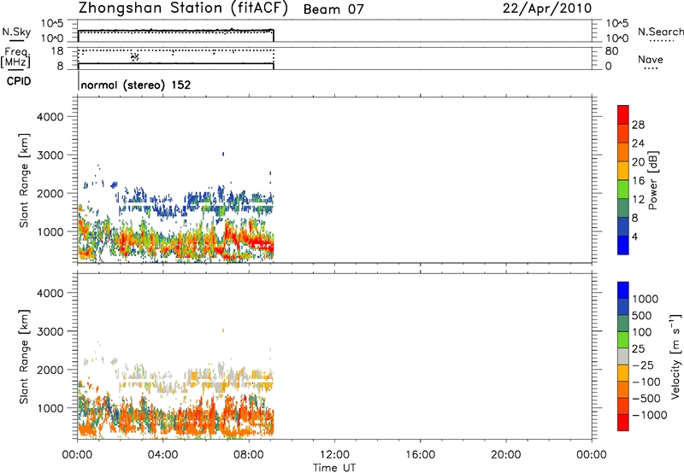Click the 'N.Search' legend label
Viewport: 684px width, 473px height.
click(660, 32)
